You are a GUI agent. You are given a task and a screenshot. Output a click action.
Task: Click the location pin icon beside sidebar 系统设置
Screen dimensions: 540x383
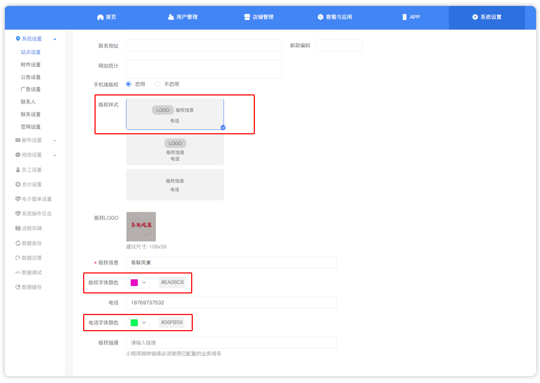(x=18, y=38)
